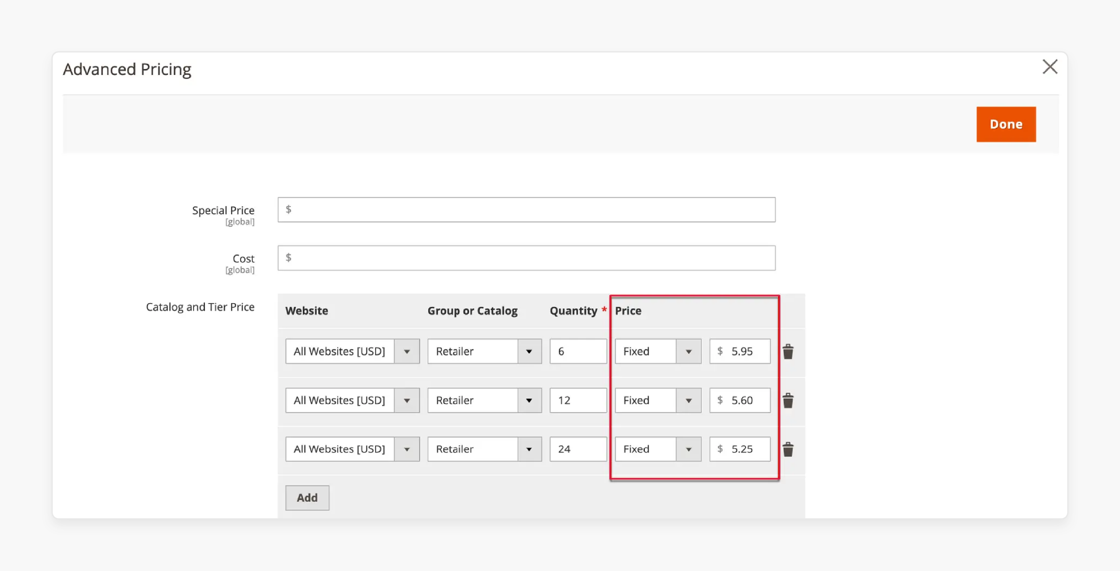This screenshot has height=571, width=1120.
Task: Click the Advanced Pricing title
Action: (x=127, y=69)
